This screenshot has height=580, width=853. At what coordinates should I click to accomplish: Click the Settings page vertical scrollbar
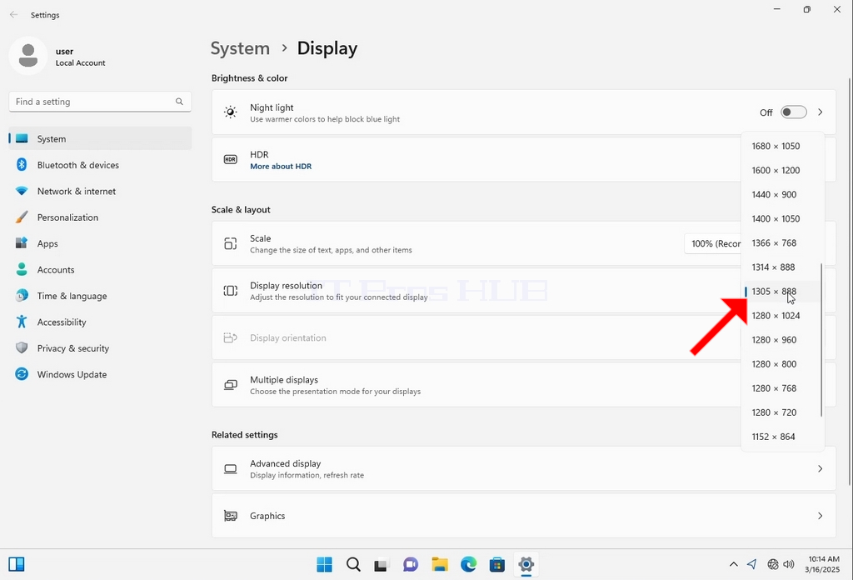point(849,282)
